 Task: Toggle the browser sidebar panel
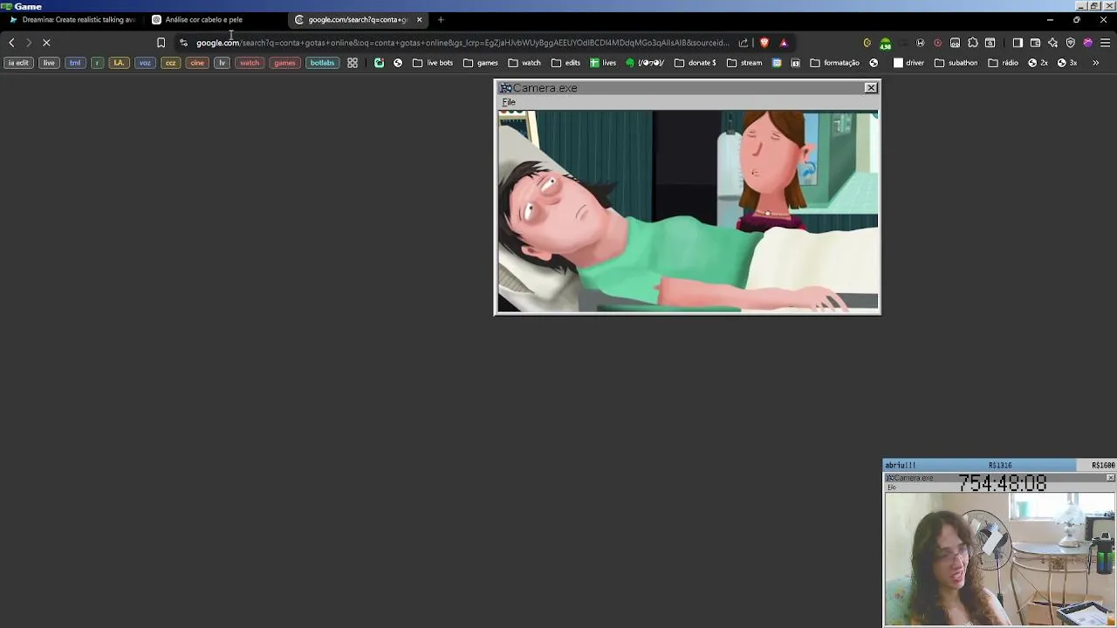coord(1018,43)
